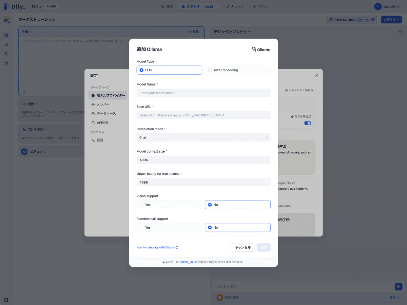Choose Yes for Function call support

(169, 227)
